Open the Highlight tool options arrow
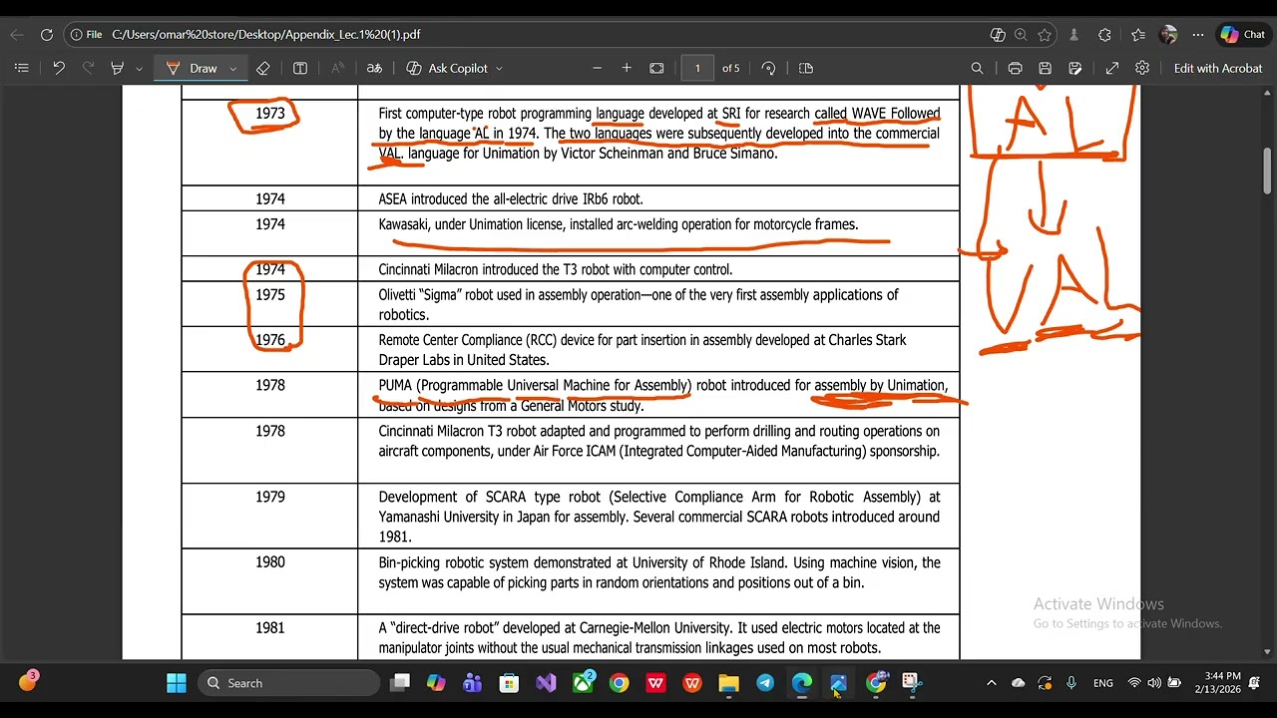The height and width of the screenshot is (718, 1277). (x=139, y=68)
